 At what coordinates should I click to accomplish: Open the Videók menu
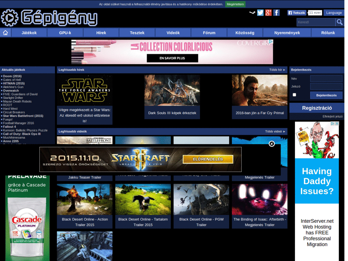pyautogui.click(x=173, y=33)
